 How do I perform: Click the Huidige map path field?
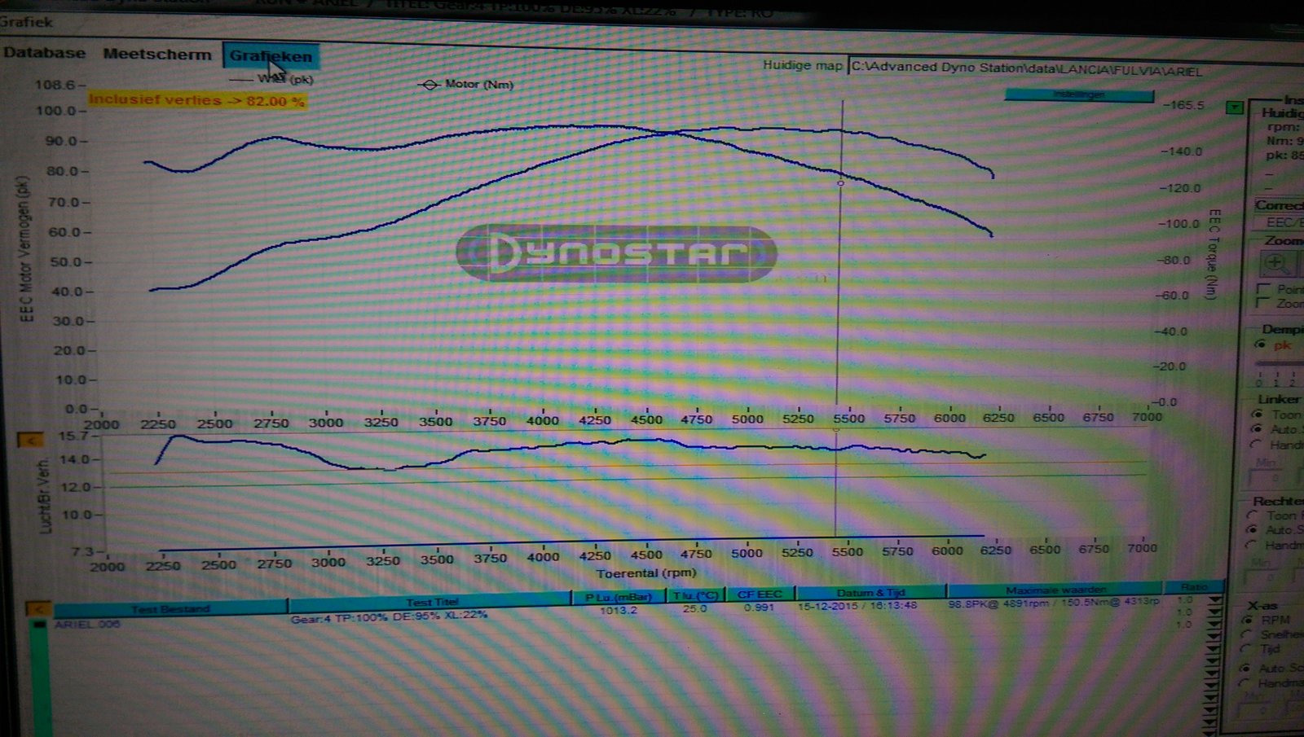pyautogui.click(x=1027, y=68)
